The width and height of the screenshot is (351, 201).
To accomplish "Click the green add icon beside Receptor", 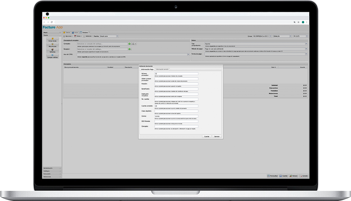I will tap(130, 49).
